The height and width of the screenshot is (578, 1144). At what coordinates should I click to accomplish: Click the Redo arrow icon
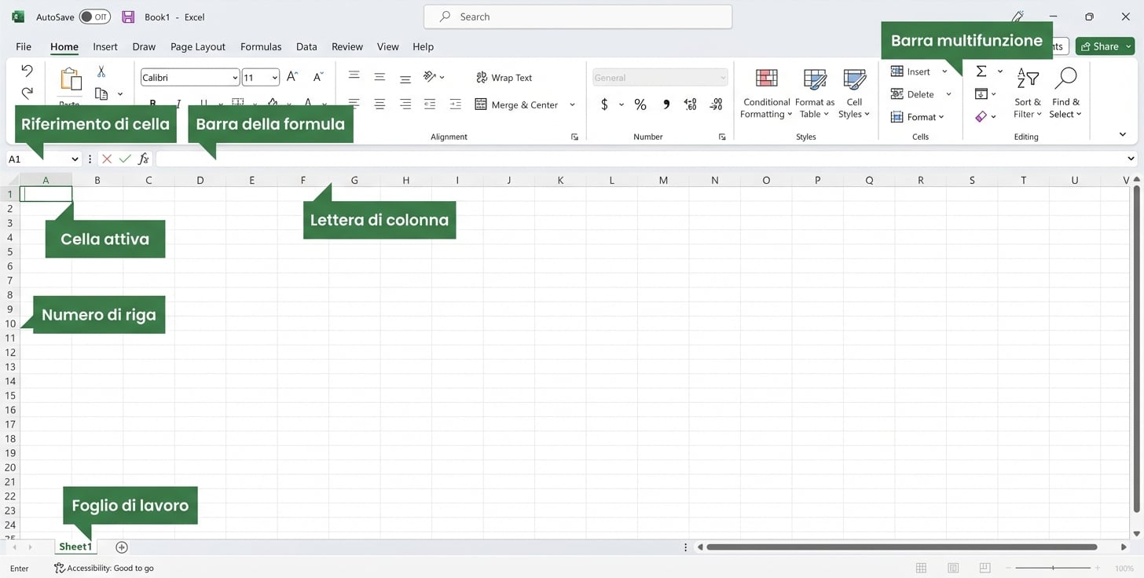coord(27,93)
